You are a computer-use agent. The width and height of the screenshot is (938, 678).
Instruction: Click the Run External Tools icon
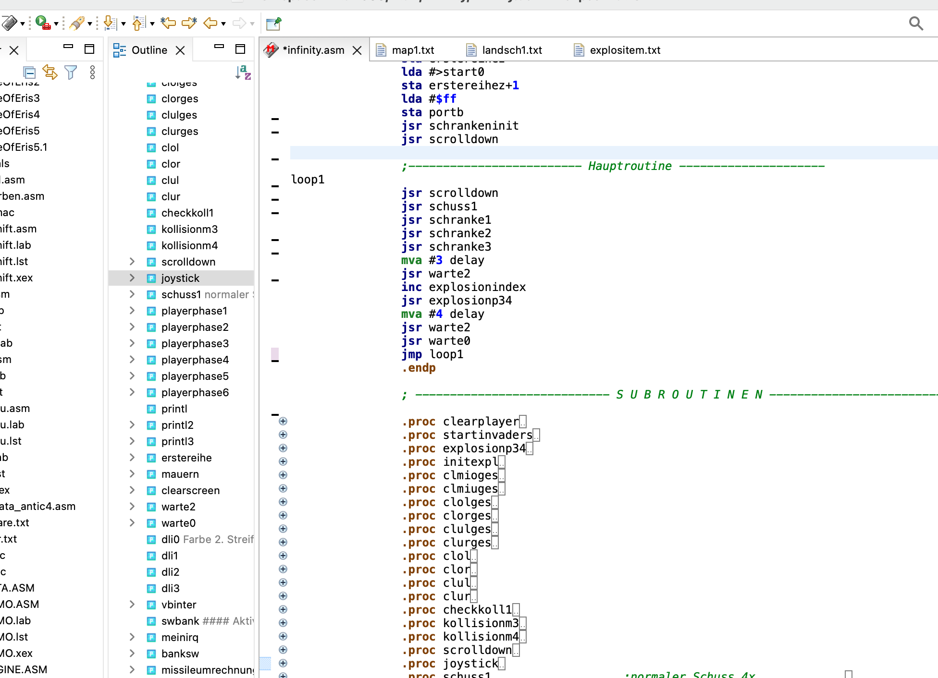(x=43, y=23)
